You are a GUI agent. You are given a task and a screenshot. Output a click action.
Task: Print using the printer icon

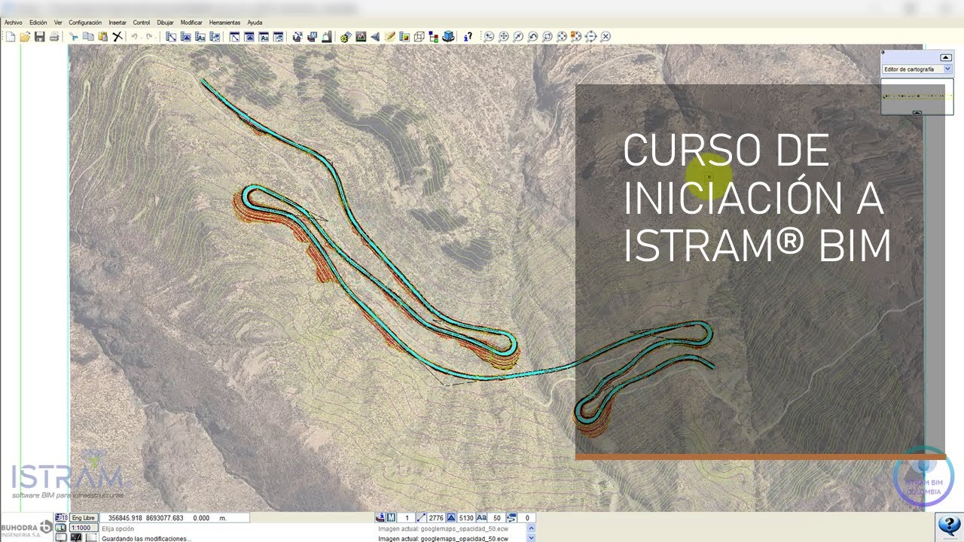[x=54, y=36]
